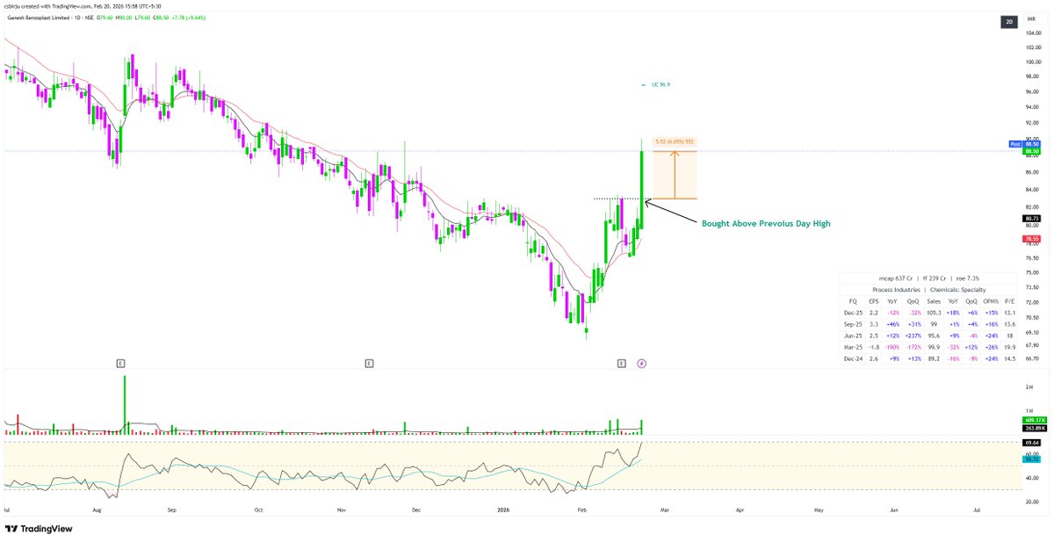Viewport: 1054px width, 542px height.
Task: Open the earnings marker under February candles
Action: [622, 363]
